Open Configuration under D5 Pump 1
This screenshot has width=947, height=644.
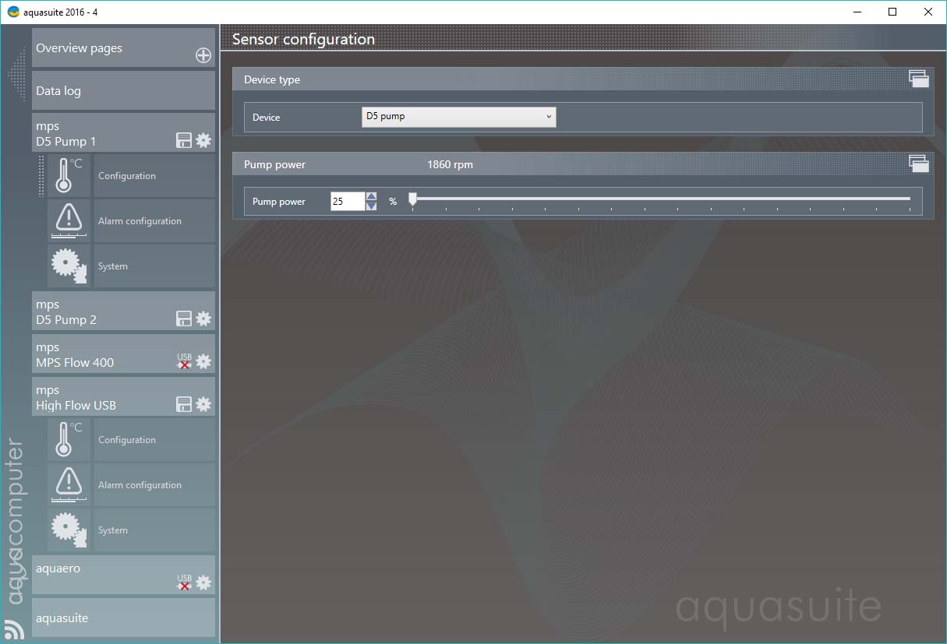(154, 176)
